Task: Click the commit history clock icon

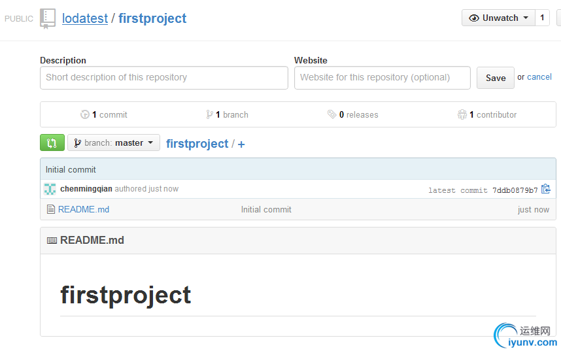Action: coord(85,114)
